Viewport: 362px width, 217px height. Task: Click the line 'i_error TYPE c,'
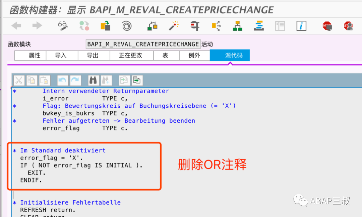(x=85, y=99)
